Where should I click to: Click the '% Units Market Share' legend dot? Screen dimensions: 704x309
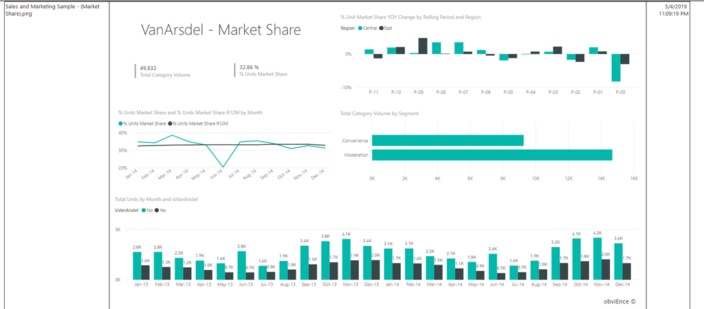coord(121,123)
